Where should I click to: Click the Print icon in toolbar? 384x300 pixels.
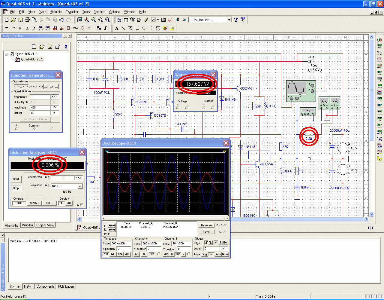tap(27, 20)
